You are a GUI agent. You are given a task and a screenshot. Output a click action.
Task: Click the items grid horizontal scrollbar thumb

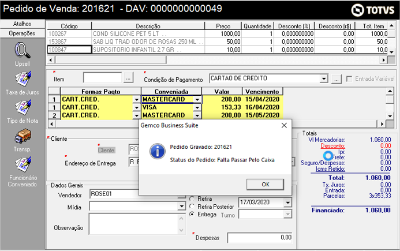111,60
